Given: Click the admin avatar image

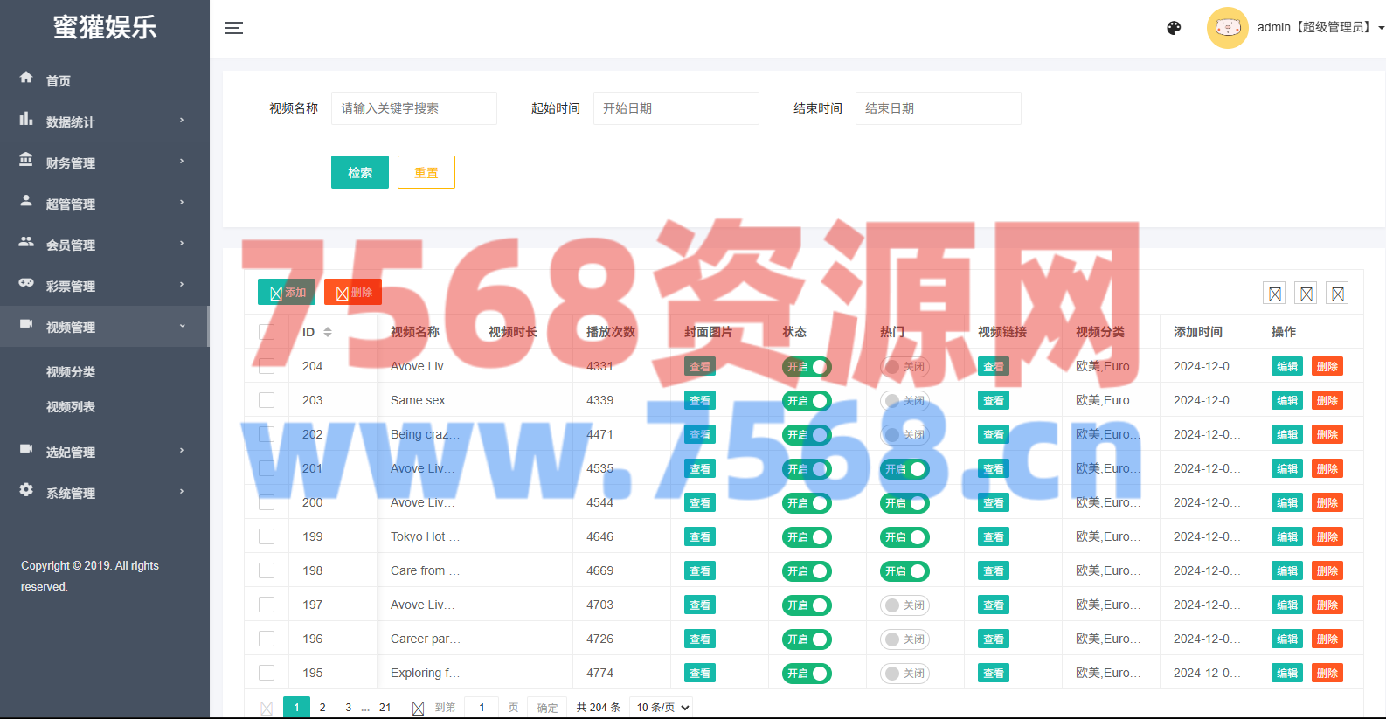Looking at the screenshot, I should 1227,28.
